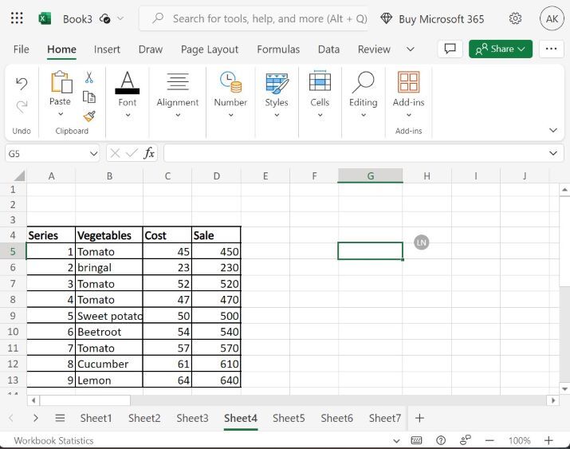570x449 pixels.
Task: Click the horizontal scrollbar right arrow
Action: pos(553,400)
